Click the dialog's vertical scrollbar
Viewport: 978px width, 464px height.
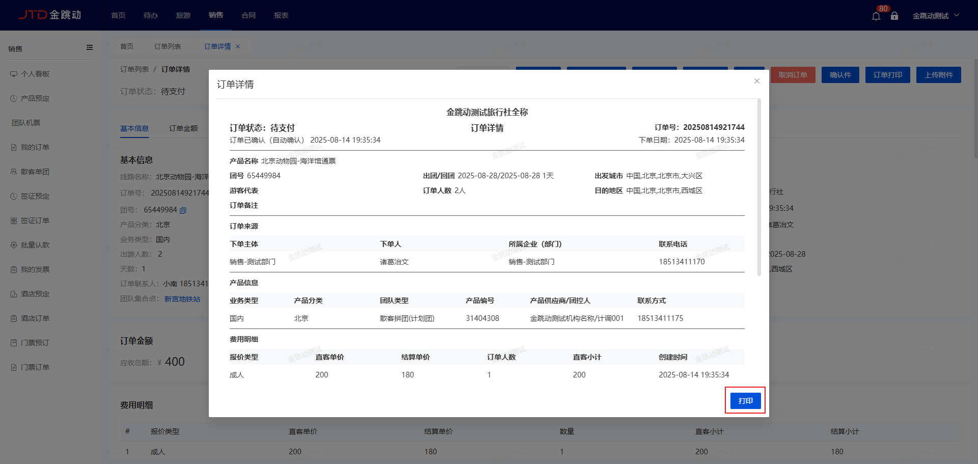point(759,188)
